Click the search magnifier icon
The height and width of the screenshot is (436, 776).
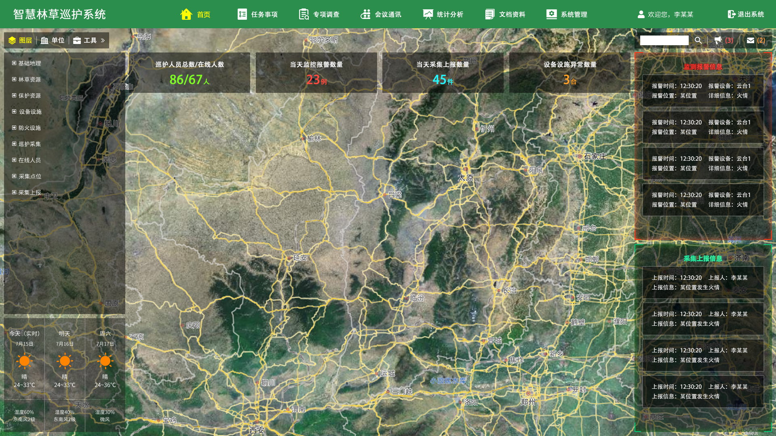pyautogui.click(x=698, y=40)
